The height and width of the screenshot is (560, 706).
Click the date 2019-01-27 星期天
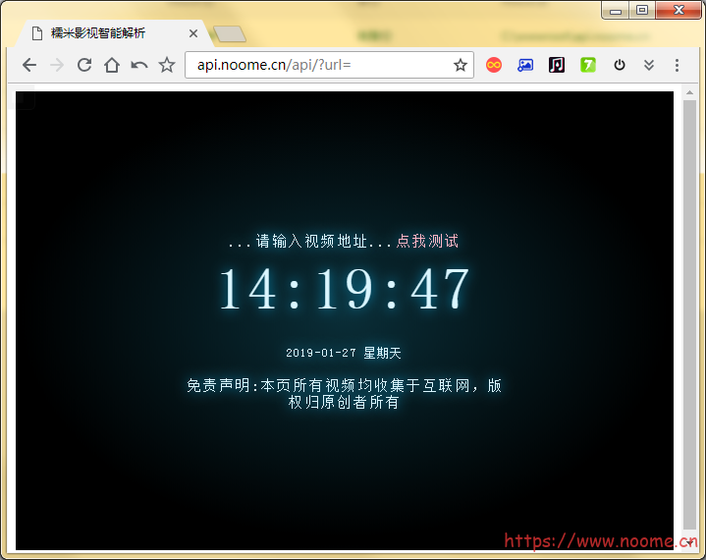[x=344, y=353]
